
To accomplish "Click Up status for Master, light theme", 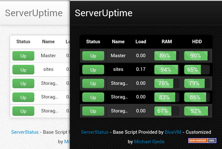I will click(x=23, y=56).
